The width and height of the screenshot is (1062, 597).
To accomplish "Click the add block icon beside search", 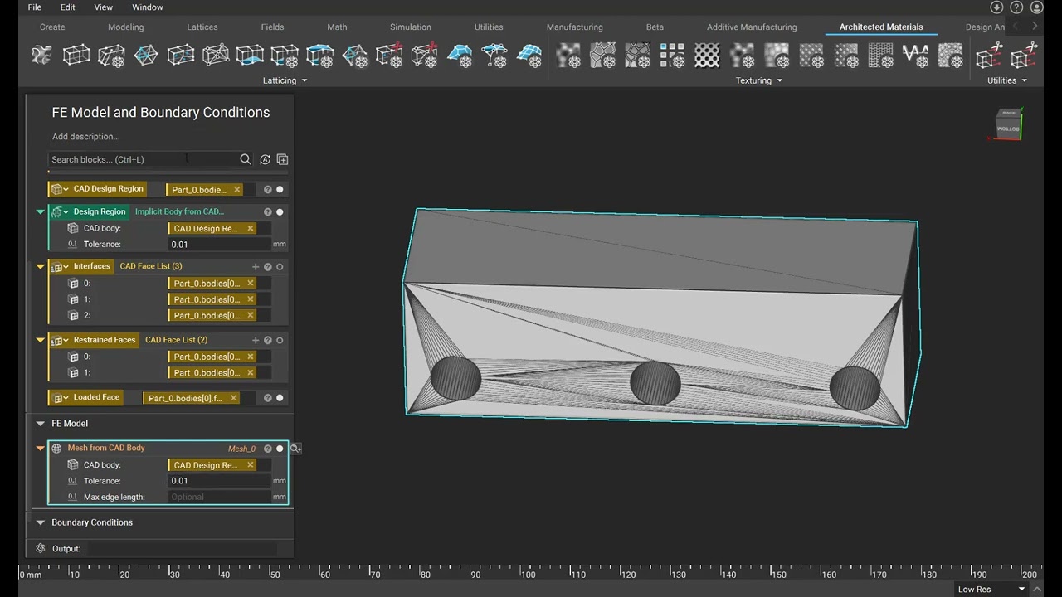I will [282, 159].
